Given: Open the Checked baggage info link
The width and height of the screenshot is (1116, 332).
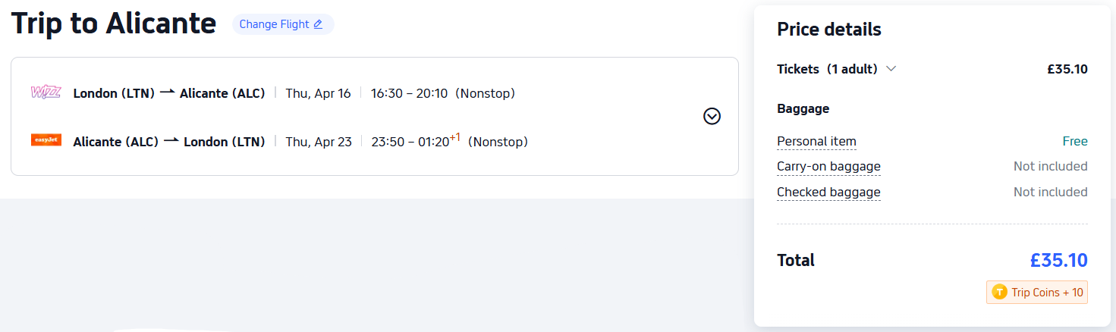Looking at the screenshot, I should click(x=828, y=193).
